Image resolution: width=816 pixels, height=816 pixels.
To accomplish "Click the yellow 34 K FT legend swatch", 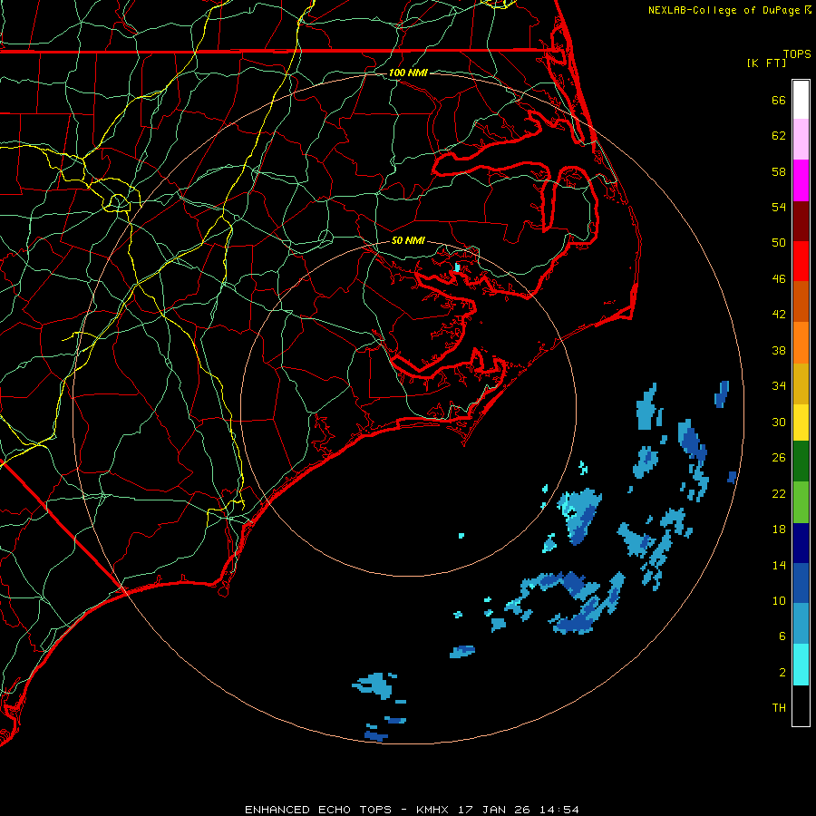I will click(x=801, y=423).
